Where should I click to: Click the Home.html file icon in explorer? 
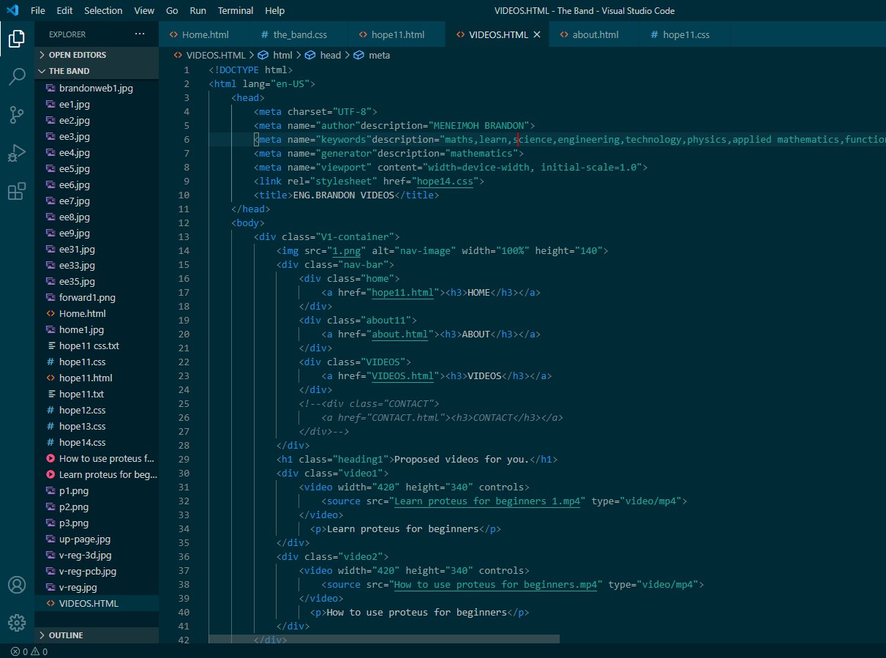50,313
